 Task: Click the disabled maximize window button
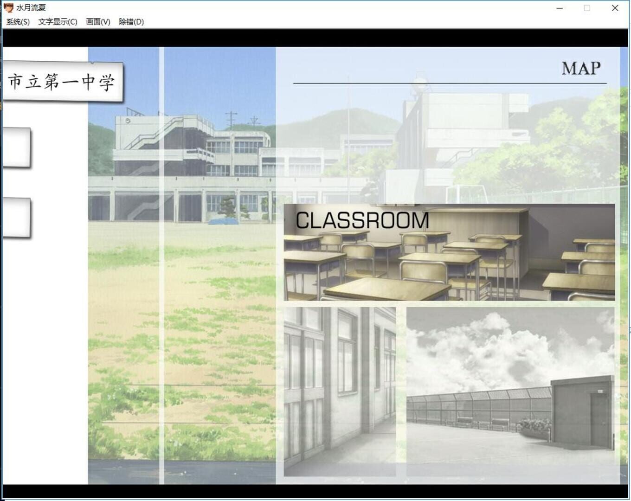click(587, 8)
